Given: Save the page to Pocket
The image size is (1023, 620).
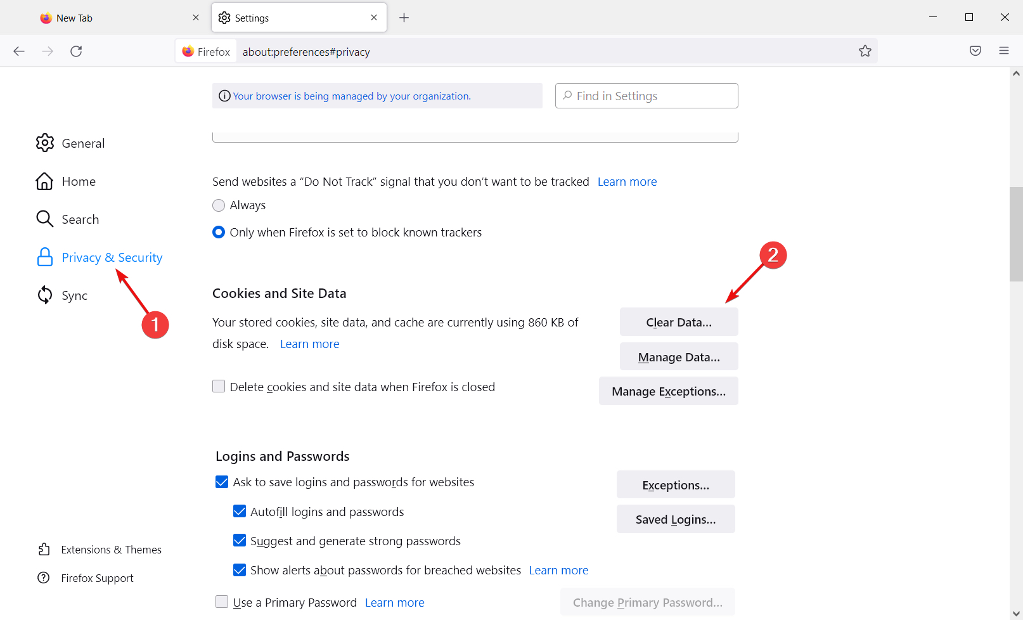Looking at the screenshot, I should point(975,51).
